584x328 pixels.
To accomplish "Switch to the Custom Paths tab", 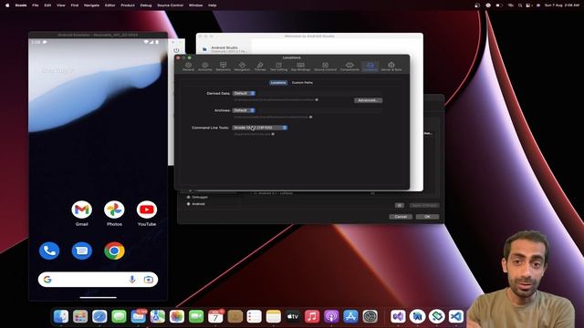I will pos(302,83).
